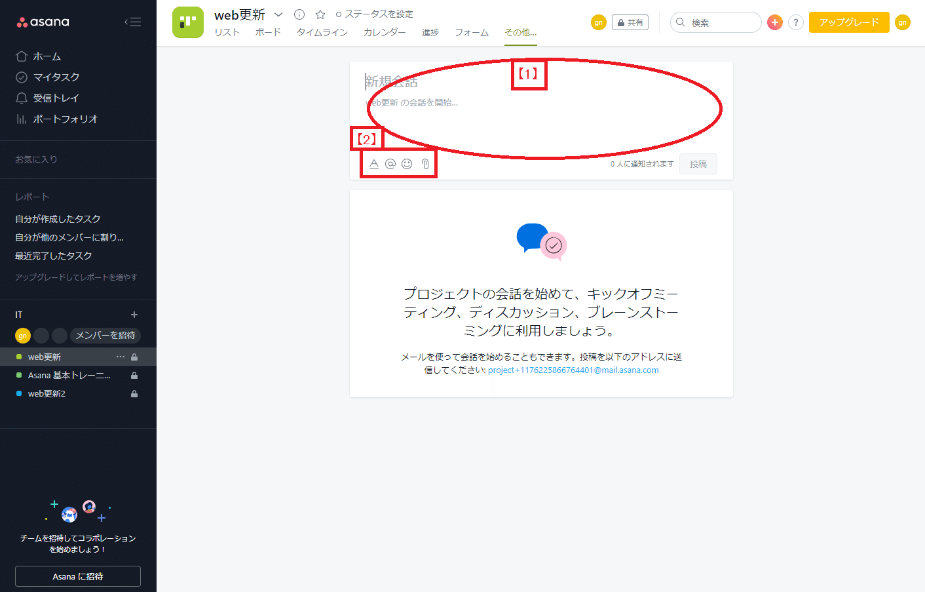925x592 pixels.
Task: Click the Asana logo
Action: click(43, 22)
